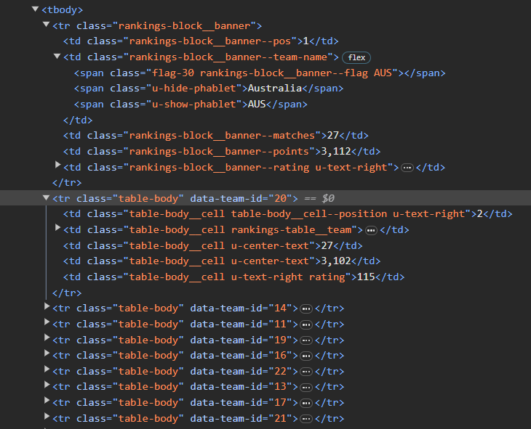This screenshot has width=531, height=429.
Task: Collapse the tbody element
Action: [35, 9]
